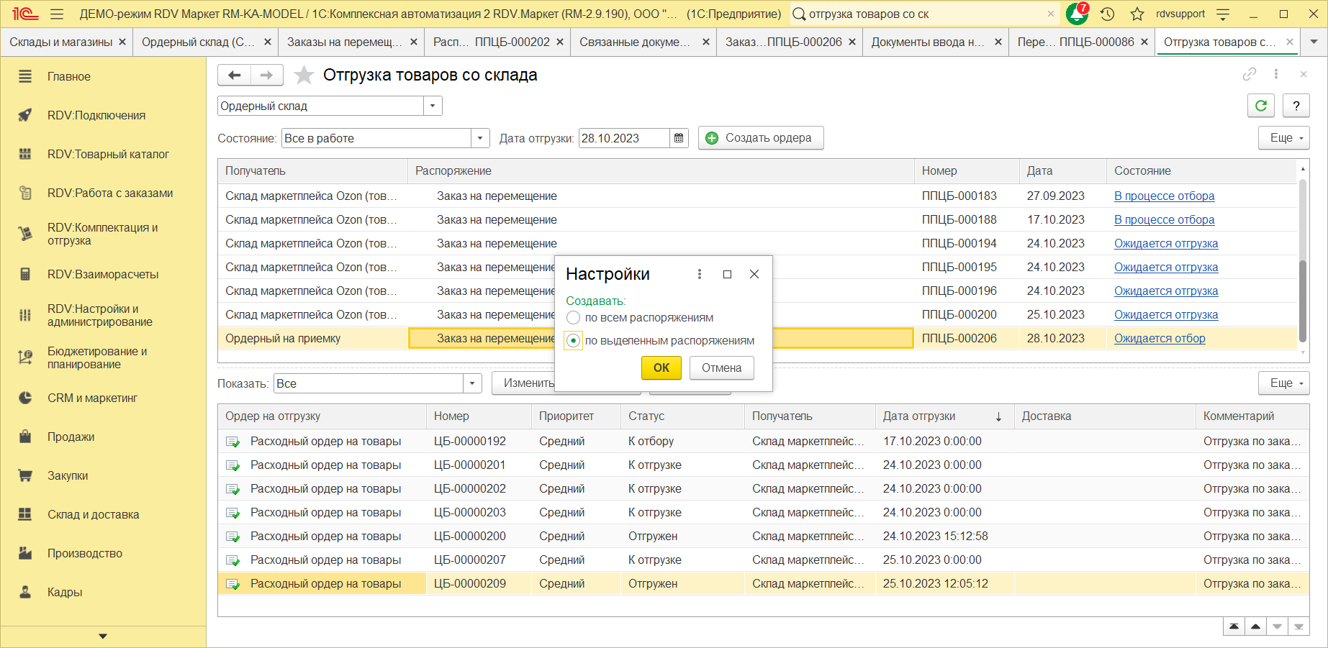Expand the Состояние filter dropdown
The height and width of the screenshot is (648, 1328).
(x=480, y=139)
